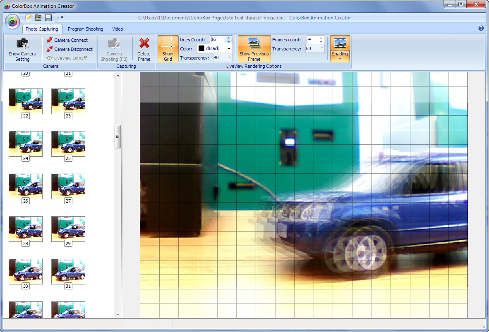Screen dimensions: 489x332
Task: Select frame thumbnail 30
Action: [26, 271]
